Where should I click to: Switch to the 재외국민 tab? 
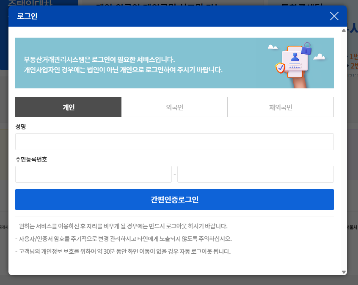coord(281,107)
